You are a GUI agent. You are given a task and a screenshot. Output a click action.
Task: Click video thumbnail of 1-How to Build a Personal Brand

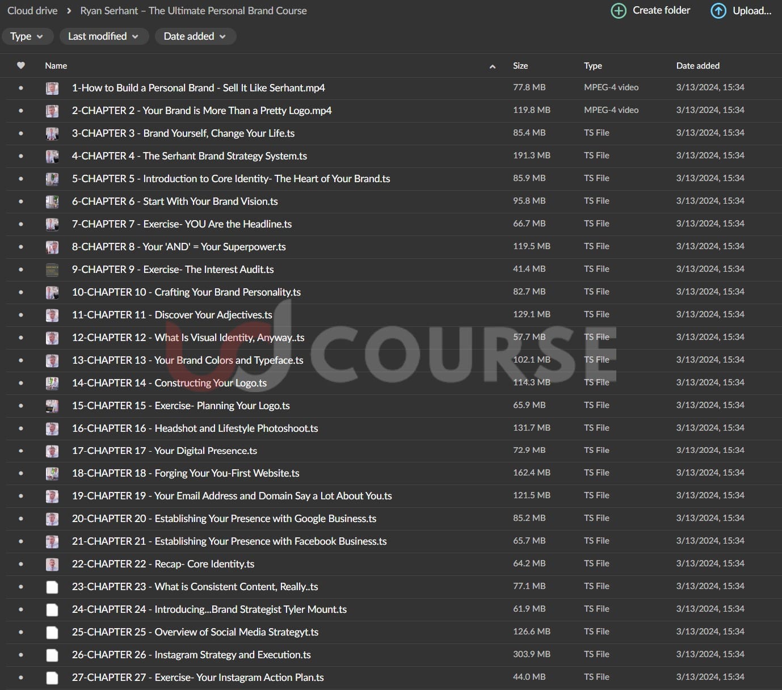coord(52,88)
